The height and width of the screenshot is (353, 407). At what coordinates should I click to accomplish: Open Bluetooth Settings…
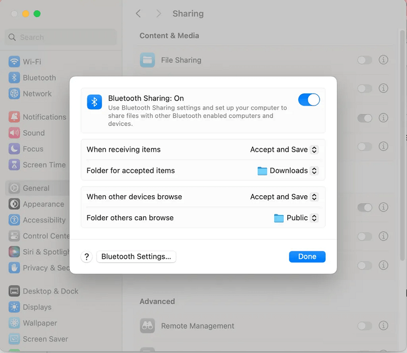pyautogui.click(x=136, y=257)
